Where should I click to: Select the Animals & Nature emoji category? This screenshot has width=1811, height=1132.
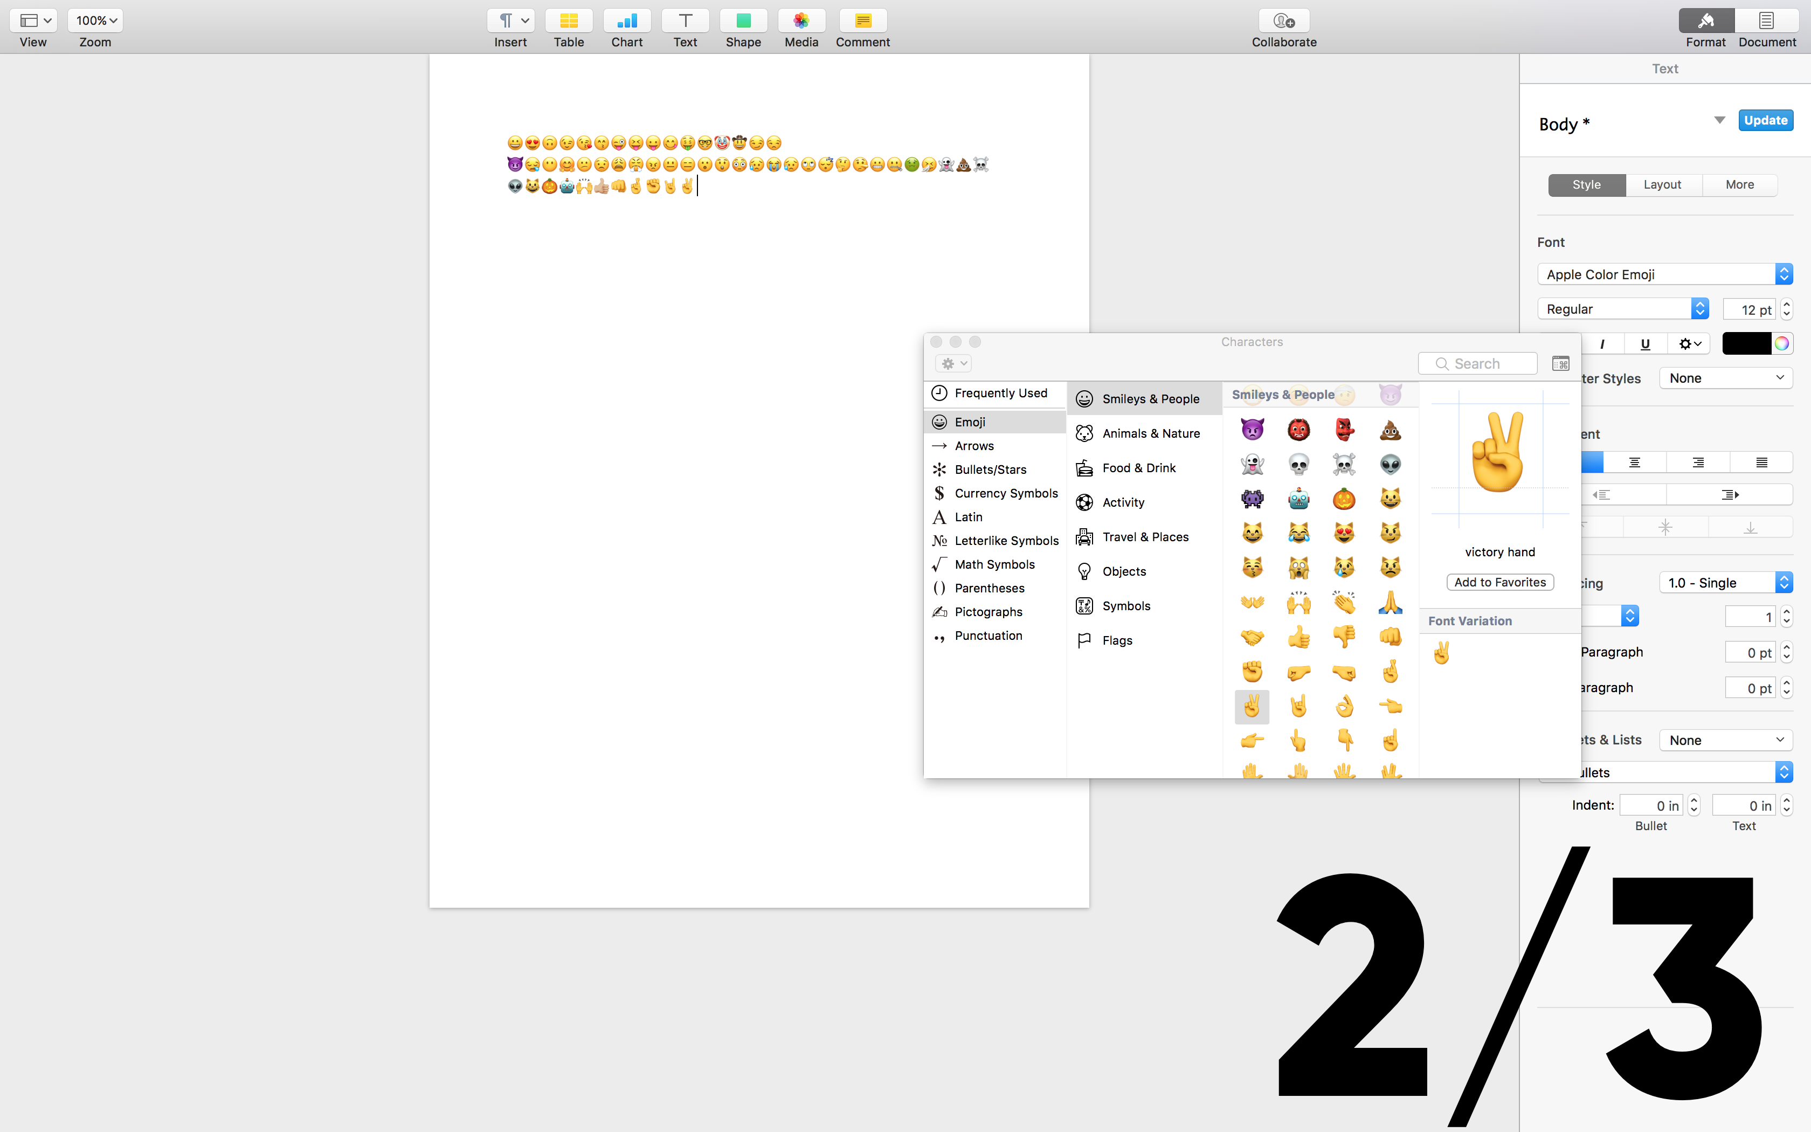pos(1150,433)
